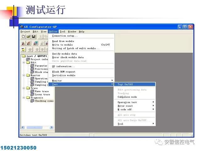This screenshot has height=151, width=201.
Task: Select test / QD75P1 root node label
Action: [x=37, y=56]
